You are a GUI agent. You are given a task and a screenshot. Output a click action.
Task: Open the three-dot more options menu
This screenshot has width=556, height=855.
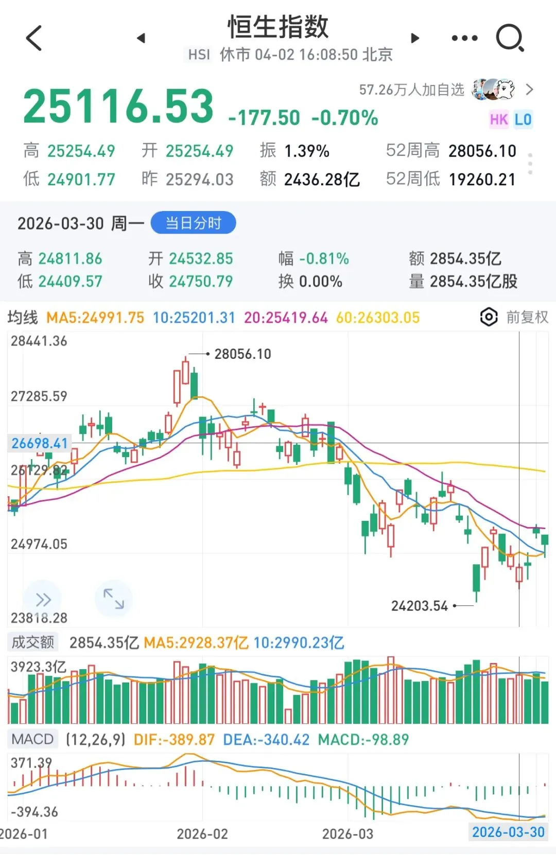coord(464,38)
